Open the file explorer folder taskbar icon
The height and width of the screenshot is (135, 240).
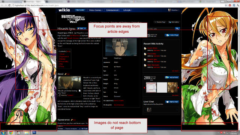(27, 132)
